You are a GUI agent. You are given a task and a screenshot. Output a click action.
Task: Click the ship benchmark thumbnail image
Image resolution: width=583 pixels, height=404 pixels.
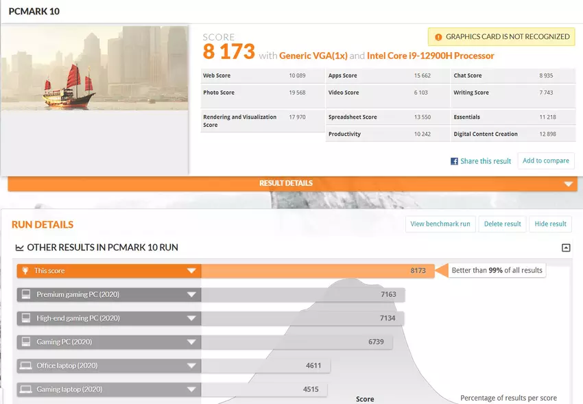[x=95, y=68]
